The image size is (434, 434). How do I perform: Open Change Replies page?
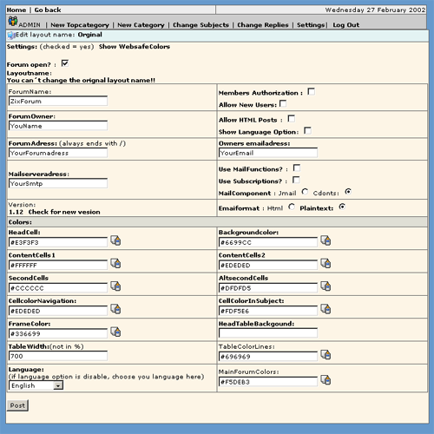(x=263, y=25)
